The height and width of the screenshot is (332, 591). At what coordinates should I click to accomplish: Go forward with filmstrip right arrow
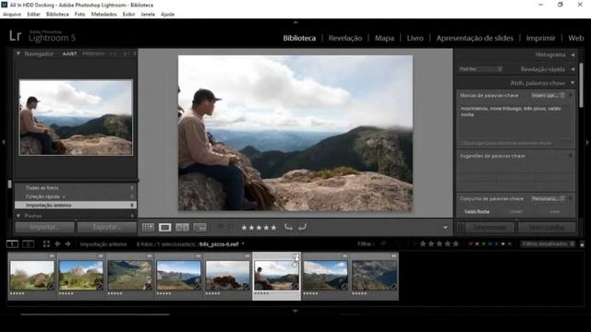pos(67,243)
